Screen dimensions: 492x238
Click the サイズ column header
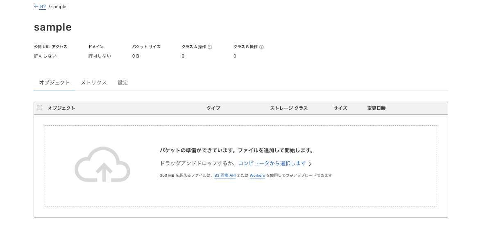point(340,108)
